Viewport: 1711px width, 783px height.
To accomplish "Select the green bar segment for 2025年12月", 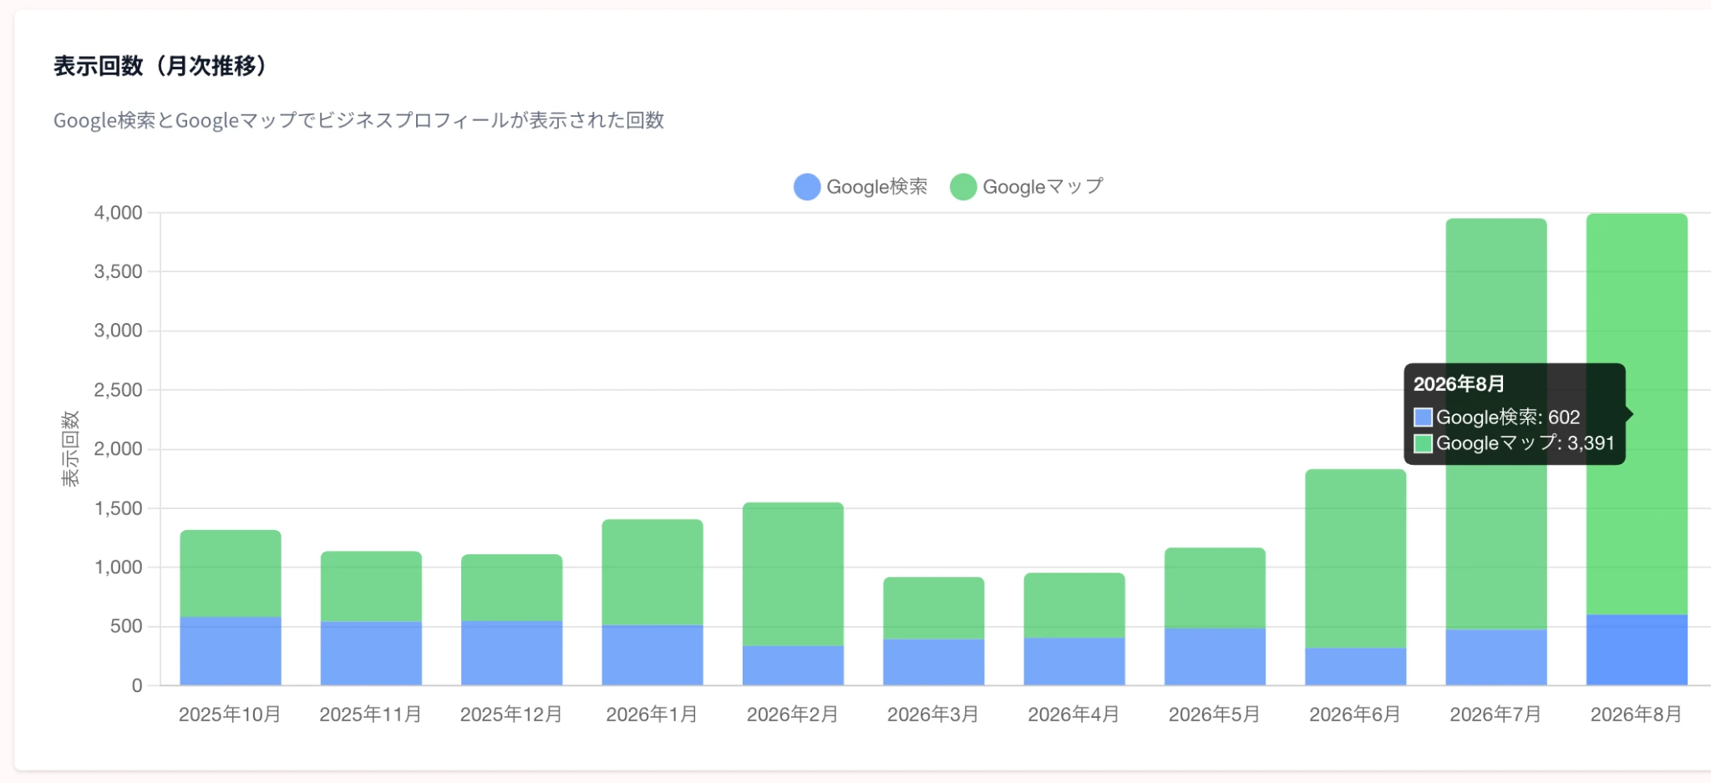I will coord(511,588).
